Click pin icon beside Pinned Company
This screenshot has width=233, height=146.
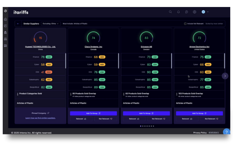pos(48,113)
